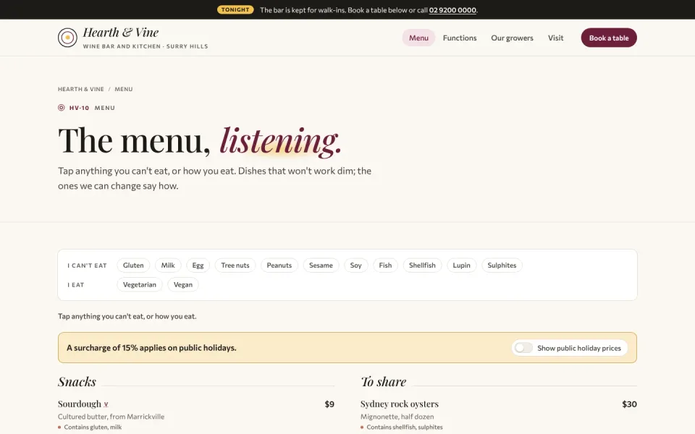Toggle the Peanuts allergen filter
695x434 pixels.
tap(279, 265)
